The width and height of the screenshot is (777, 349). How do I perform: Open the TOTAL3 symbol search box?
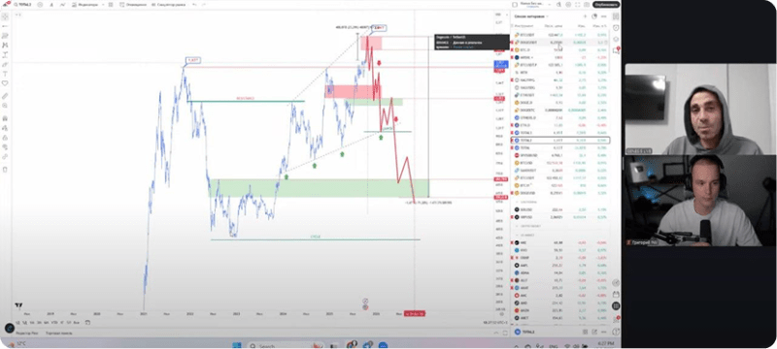point(23,5)
